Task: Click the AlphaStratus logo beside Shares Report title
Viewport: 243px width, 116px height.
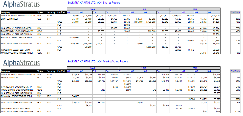Action: pyautogui.click(x=21, y=4)
